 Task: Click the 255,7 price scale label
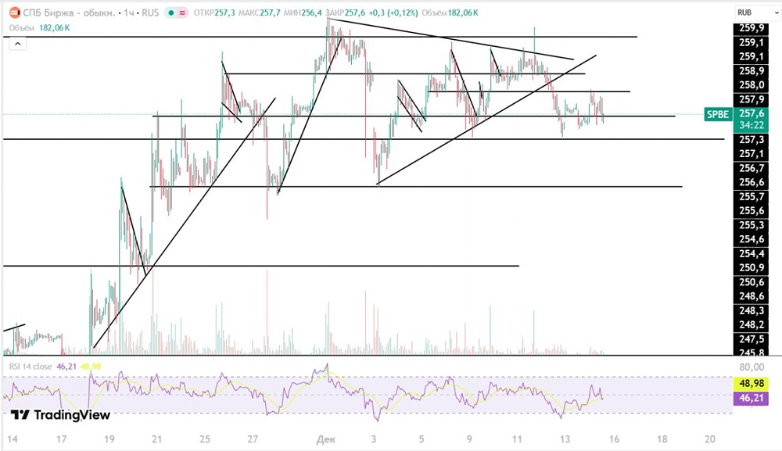pos(752,197)
